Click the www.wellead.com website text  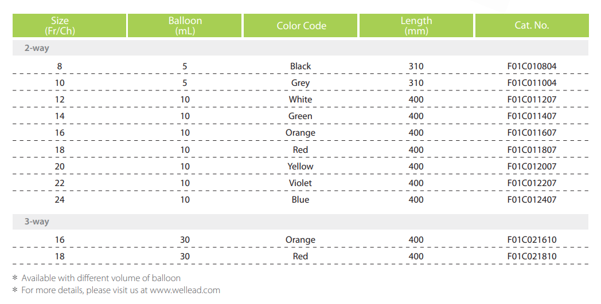pos(185,290)
